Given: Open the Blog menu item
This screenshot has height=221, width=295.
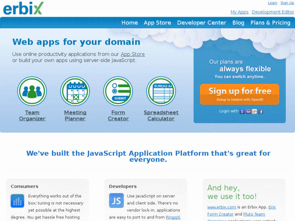Looking at the screenshot, I should click(x=238, y=23).
